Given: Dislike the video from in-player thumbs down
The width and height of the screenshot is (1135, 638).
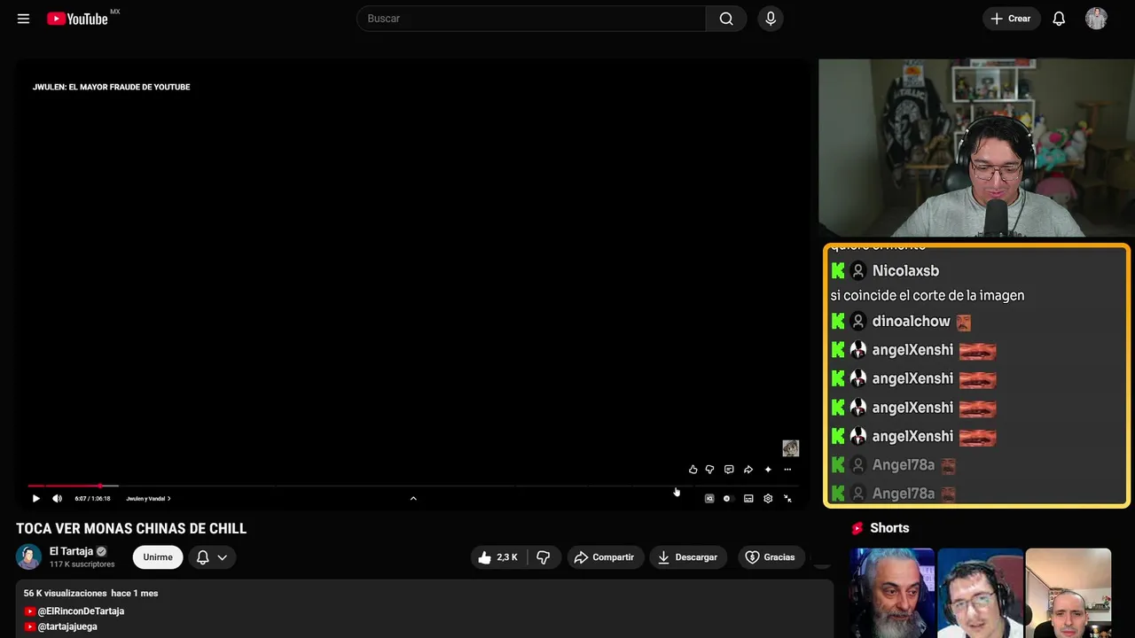Looking at the screenshot, I should 709,470.
